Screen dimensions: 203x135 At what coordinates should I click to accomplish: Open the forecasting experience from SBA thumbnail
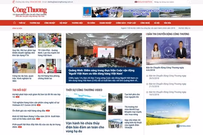tap(24, 66)
